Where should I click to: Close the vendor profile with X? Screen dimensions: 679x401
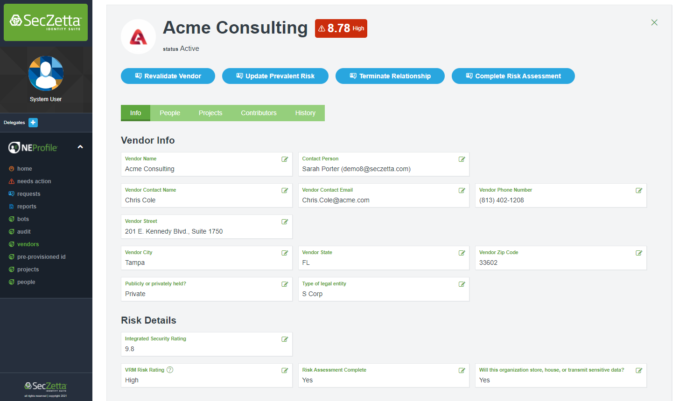tap(654, 22)
